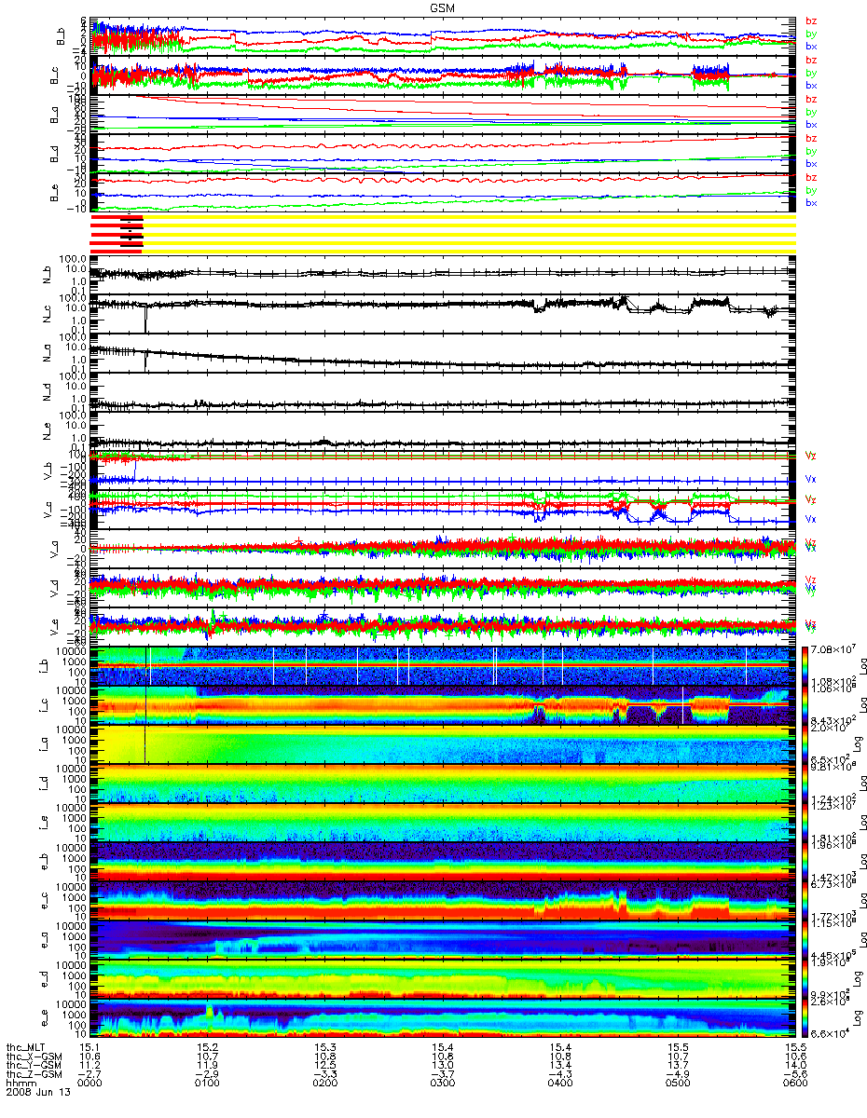Select the MLT value 15.3
The height and width of the screenshot is (1118, 867).
point(324,1046)
